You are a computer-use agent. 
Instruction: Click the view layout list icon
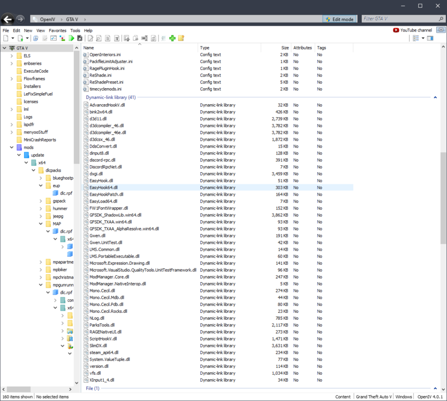tap(416, 38)
